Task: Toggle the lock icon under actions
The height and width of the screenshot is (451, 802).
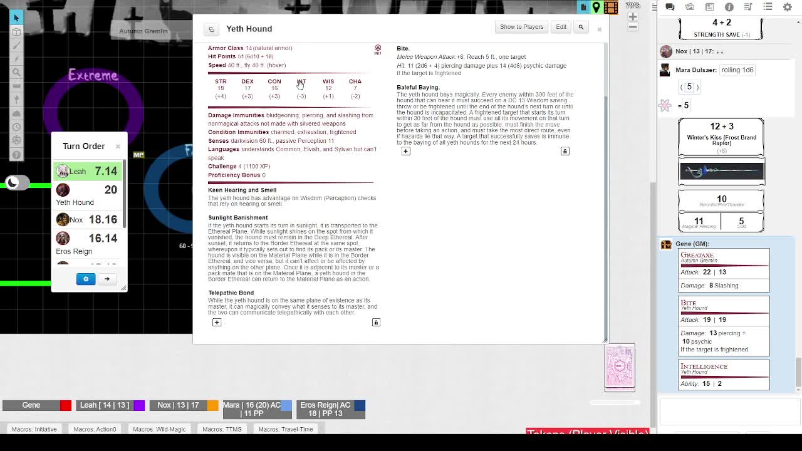Action: (565, 151)
